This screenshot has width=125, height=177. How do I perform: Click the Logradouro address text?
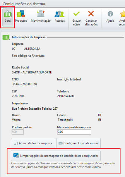click(35, 109)
